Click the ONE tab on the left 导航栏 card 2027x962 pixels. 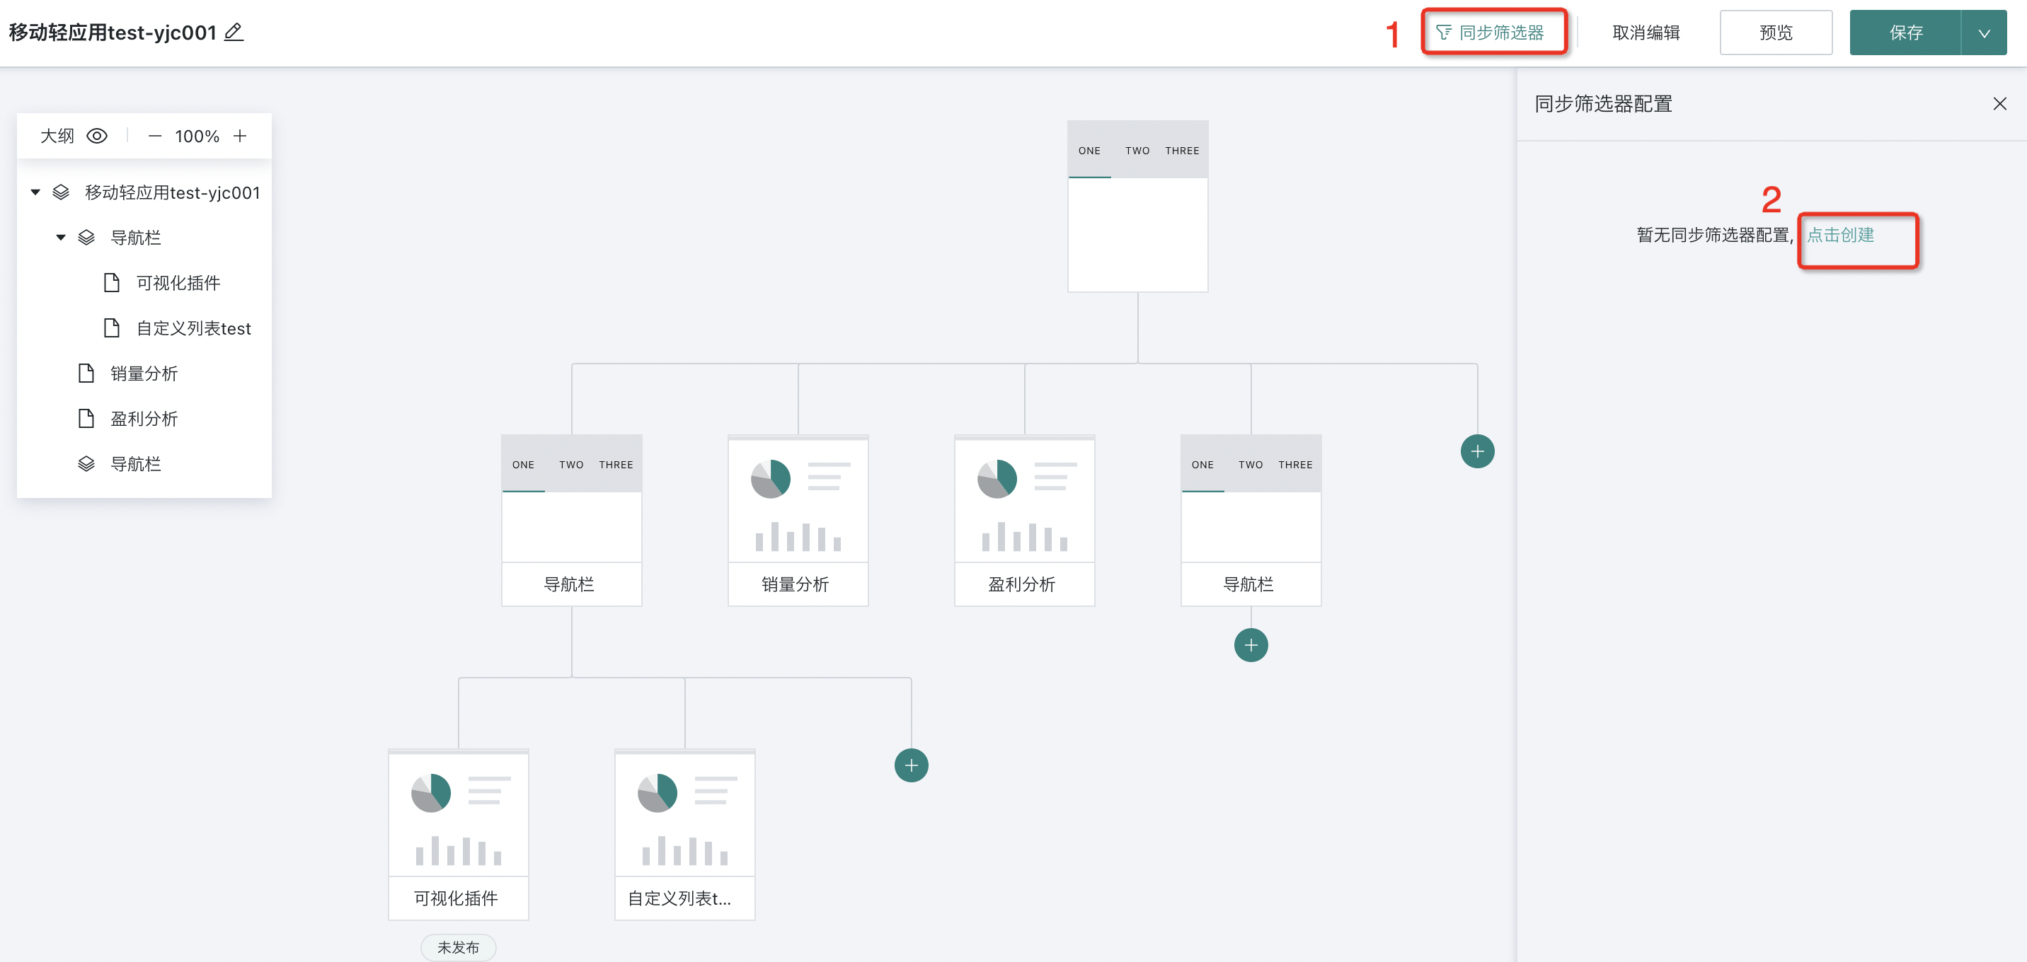pyautogui.click(x=523, y=465)
